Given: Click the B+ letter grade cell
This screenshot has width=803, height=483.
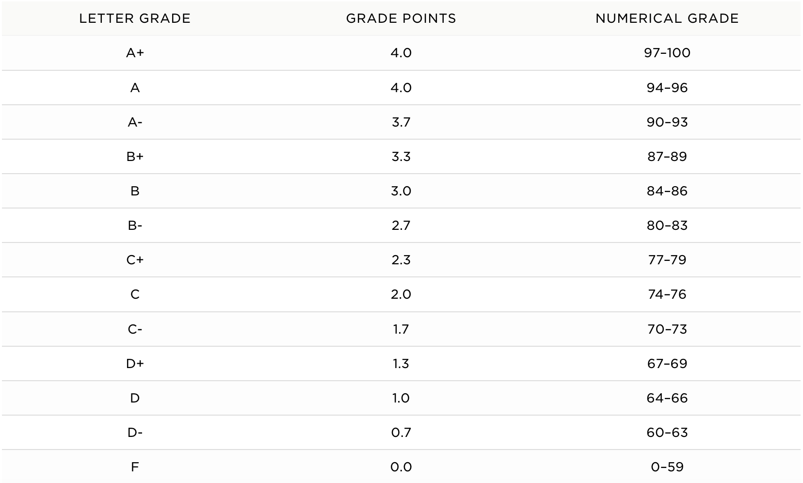Looking at the screenshot, I should (135, 157).
